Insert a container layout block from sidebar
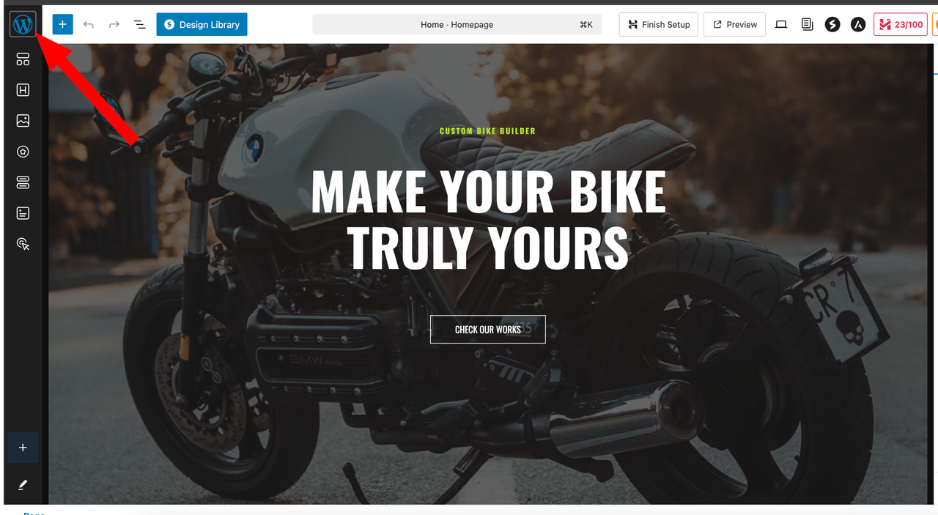This screenshot has width=938, height=515. [x=23, y=59]
